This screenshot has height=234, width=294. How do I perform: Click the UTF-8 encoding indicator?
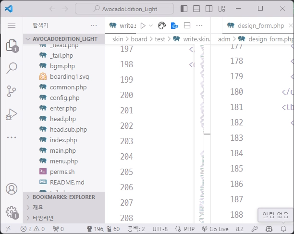(160, 229)
